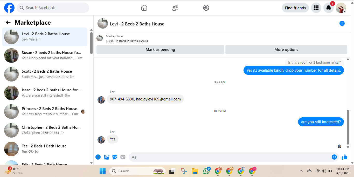Viewport: 354px width, 177px height.
Task: Open the Groups icon in top navigation
Action: pyautogui.click(x=206, y=8)
